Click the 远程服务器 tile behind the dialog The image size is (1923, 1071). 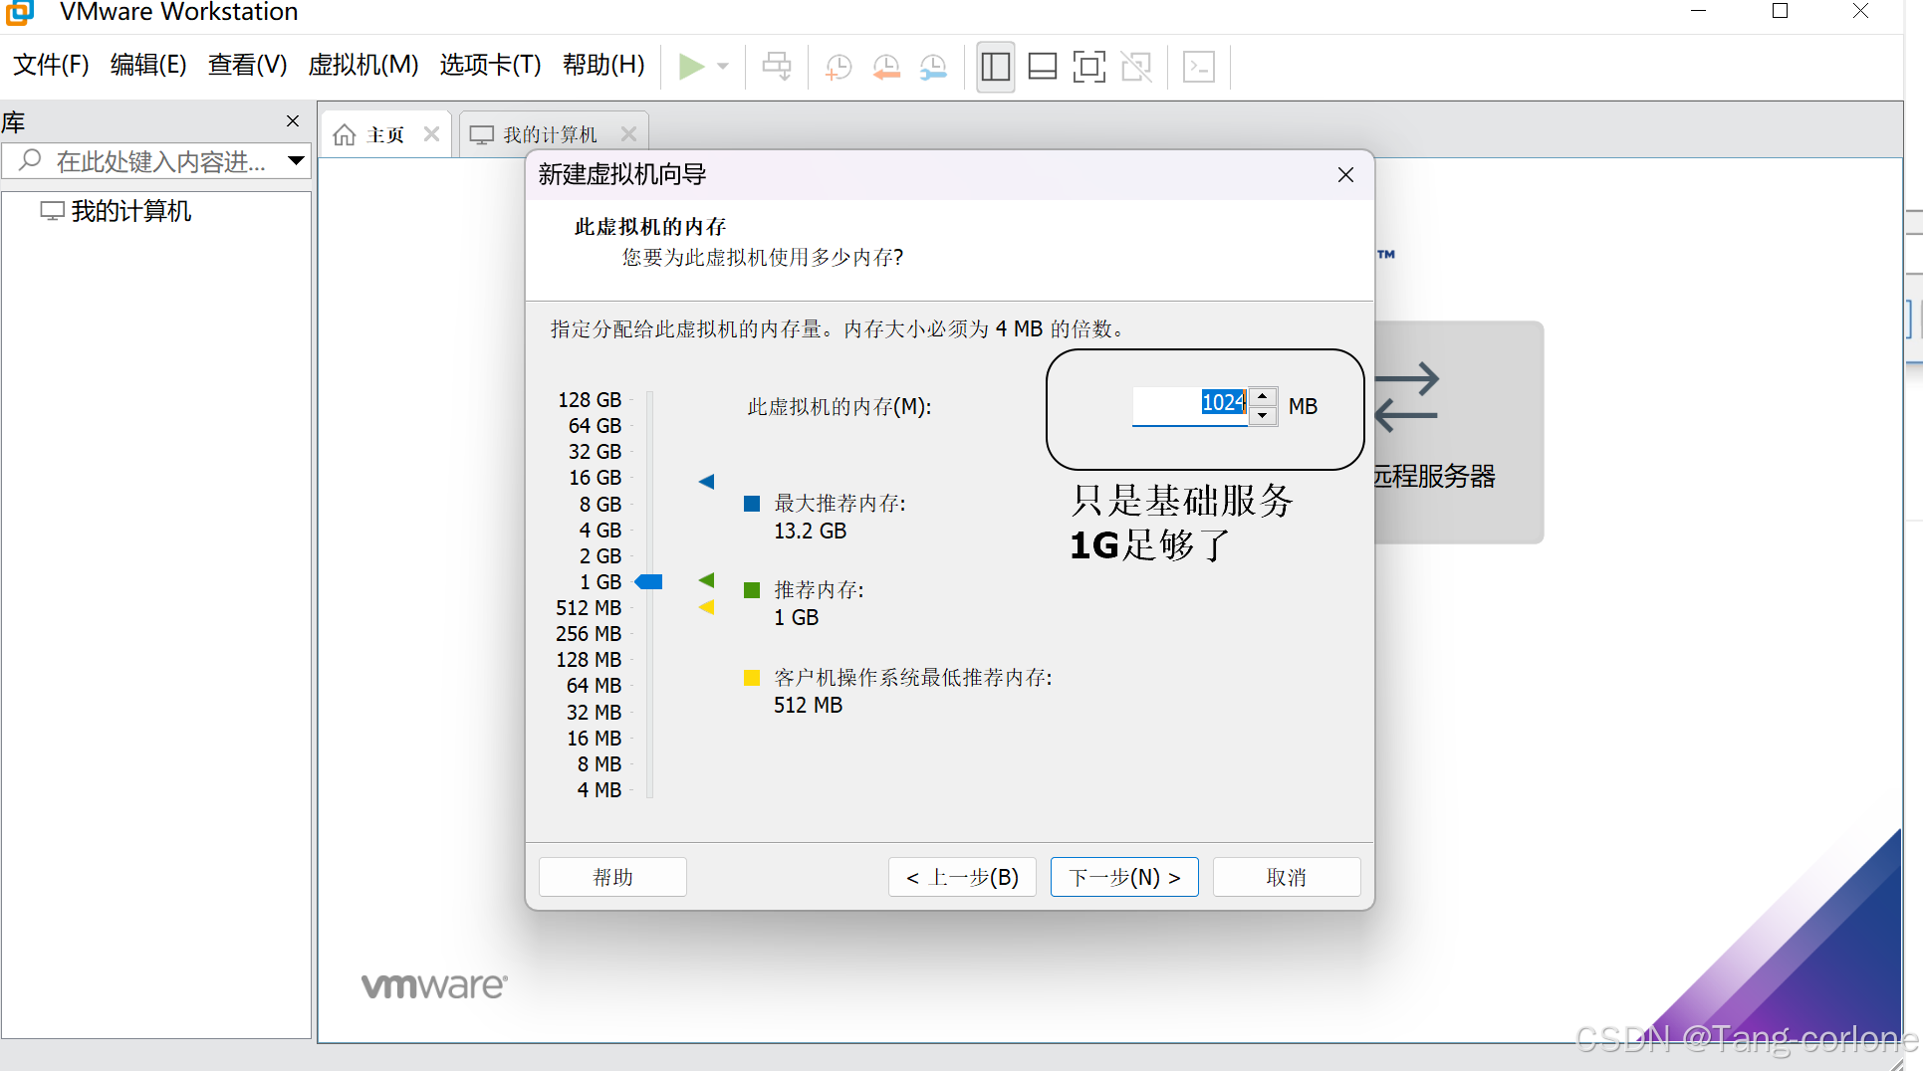tap(1459, 432)
